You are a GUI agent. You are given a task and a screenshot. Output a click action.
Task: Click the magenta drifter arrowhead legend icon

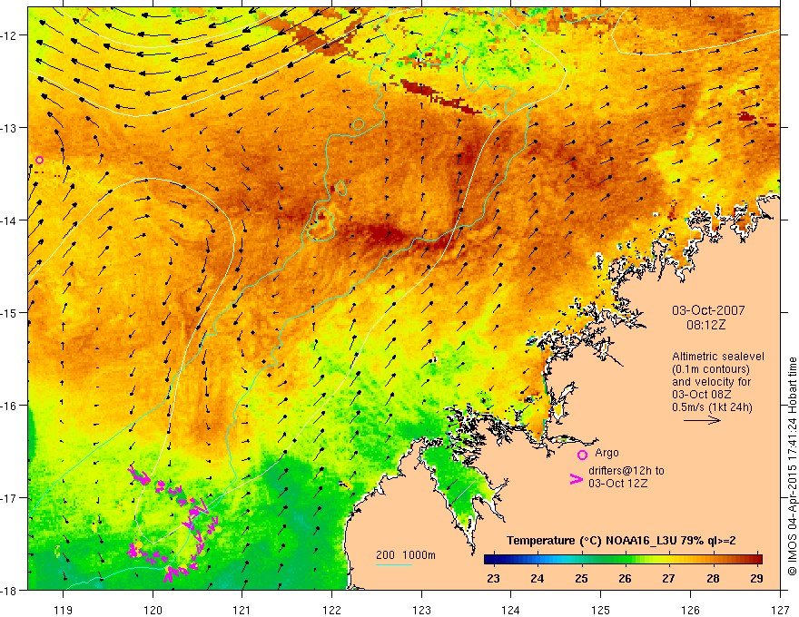click(x=577, y=479)
